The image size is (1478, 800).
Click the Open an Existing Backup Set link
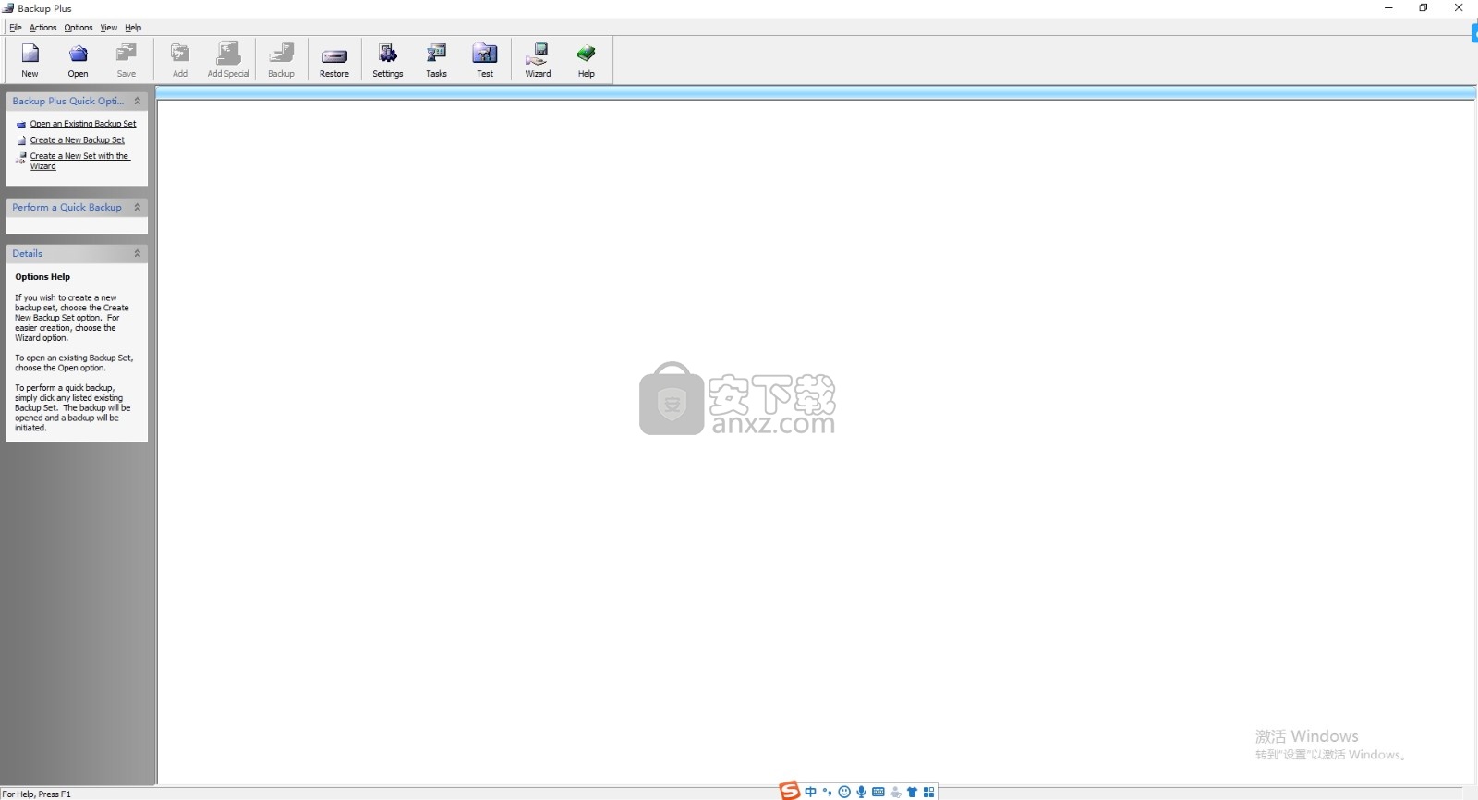tap(83, 124)
